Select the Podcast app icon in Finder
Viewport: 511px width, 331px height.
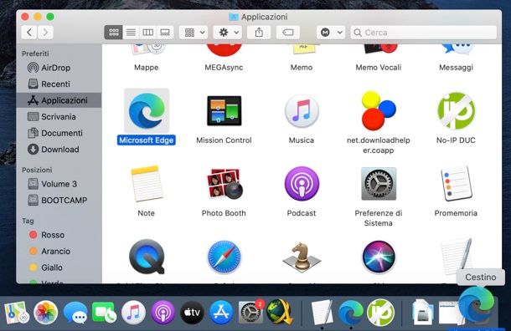coord(302,184)
